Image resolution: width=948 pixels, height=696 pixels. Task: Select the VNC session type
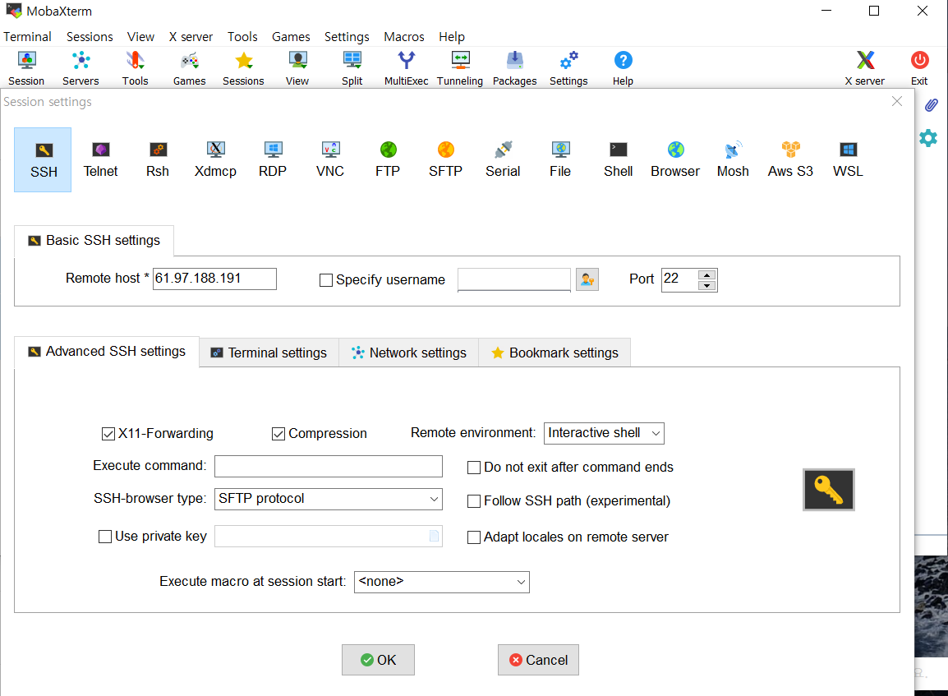tap(330, 159)
